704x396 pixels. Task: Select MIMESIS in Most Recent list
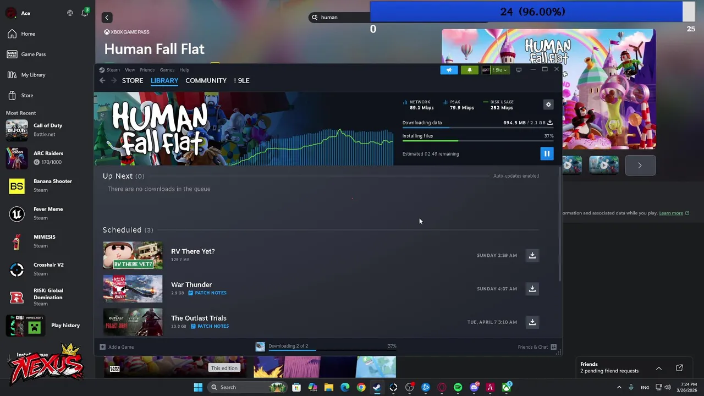(x=48, y=241)
